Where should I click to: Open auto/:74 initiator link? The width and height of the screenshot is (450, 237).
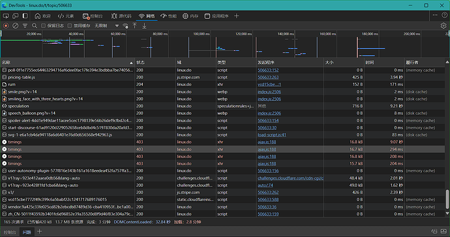coord(265,185)
